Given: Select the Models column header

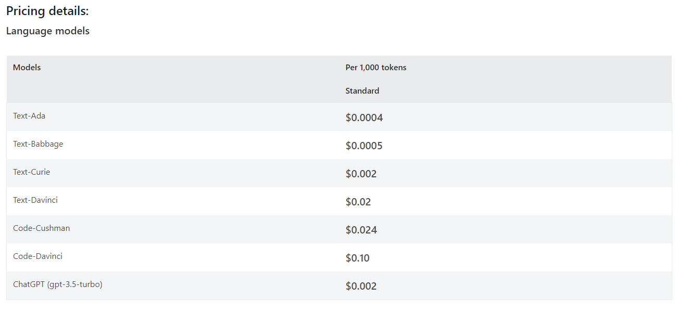Looking at the screenshot, I should [x=27, y=68].
